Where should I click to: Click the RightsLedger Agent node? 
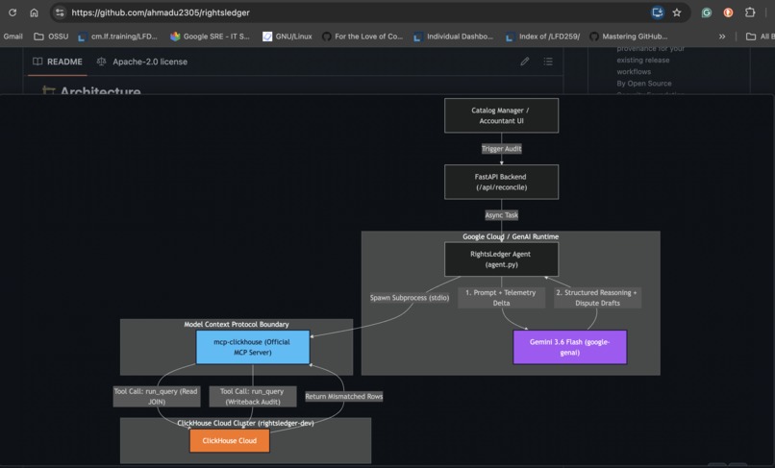pos(501,259)
